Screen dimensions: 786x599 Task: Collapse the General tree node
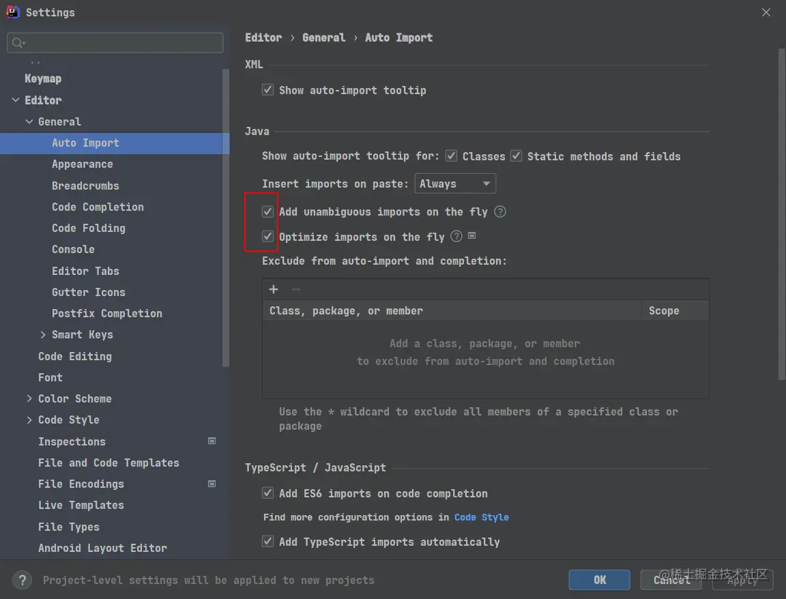pyautogui.click(x=29, y=122)
